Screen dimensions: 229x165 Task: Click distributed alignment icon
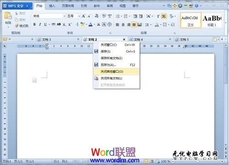pos(140,25)
